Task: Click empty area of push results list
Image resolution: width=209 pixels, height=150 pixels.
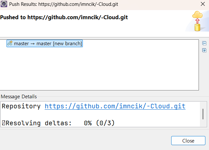Action: [98, 70]
